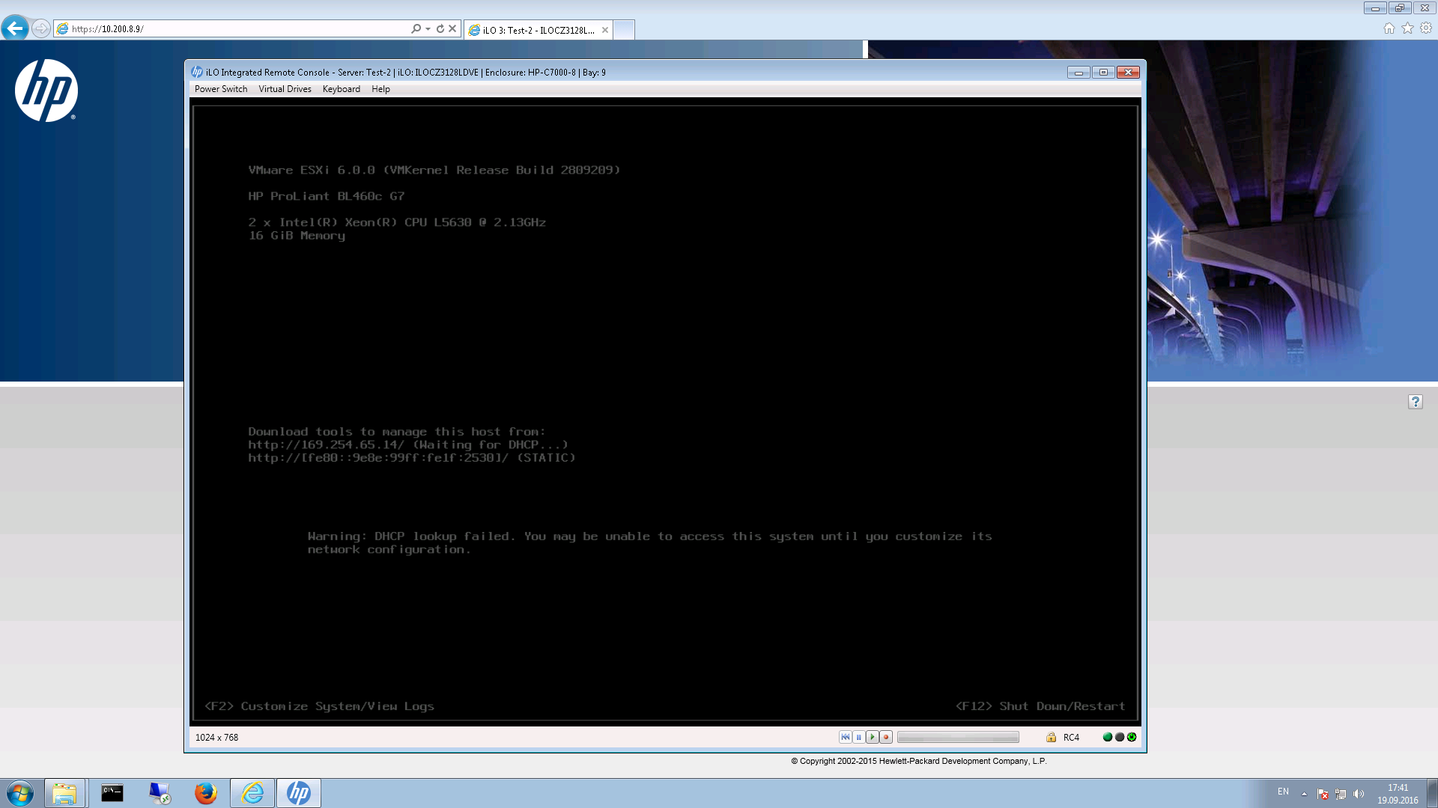Open the iLO help question mark
The width and height of the screenshot is (1438, 808).
[1415, 402]
